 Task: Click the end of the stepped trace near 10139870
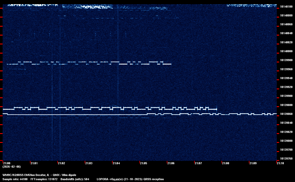[216, 109]
